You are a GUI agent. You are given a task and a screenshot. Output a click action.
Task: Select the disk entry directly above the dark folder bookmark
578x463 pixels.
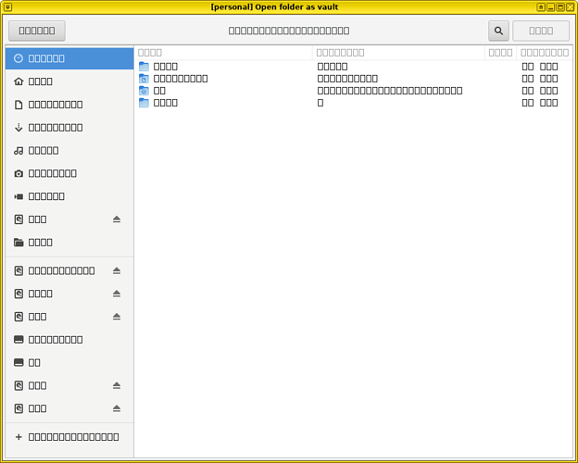click(x=69, y=219)
